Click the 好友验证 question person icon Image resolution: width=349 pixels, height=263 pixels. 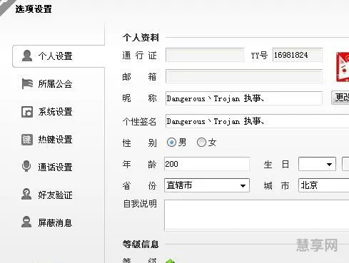(x=26, y=194)
